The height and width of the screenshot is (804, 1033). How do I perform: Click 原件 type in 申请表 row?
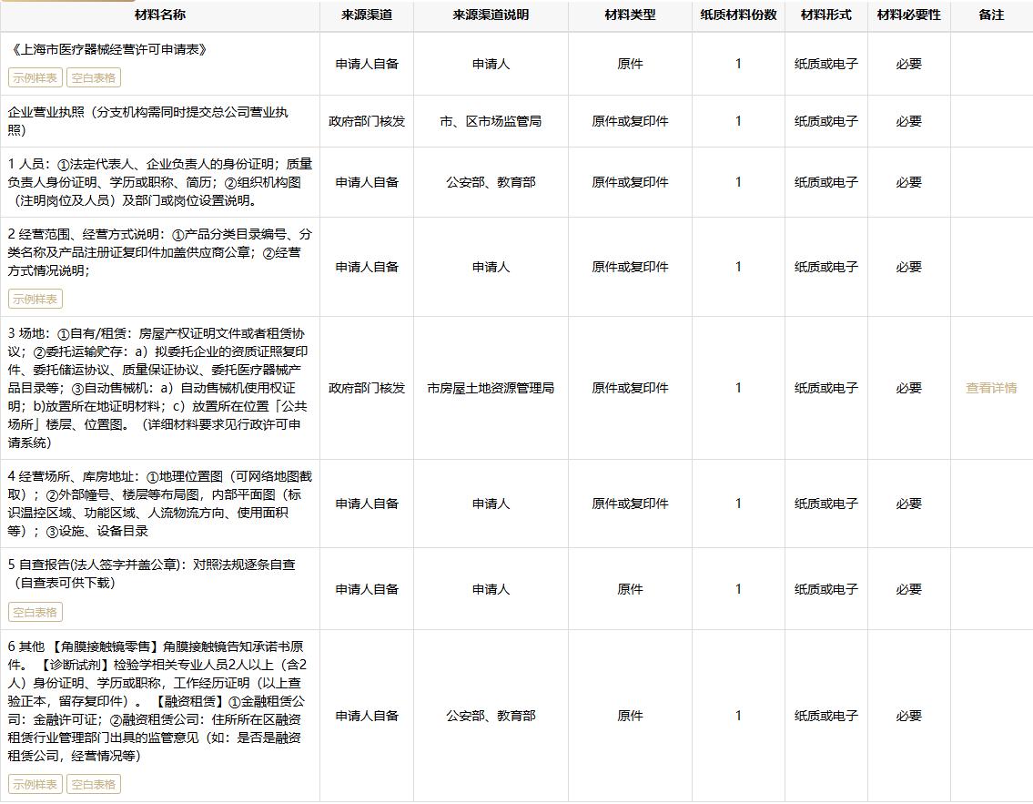coord(631,64)
